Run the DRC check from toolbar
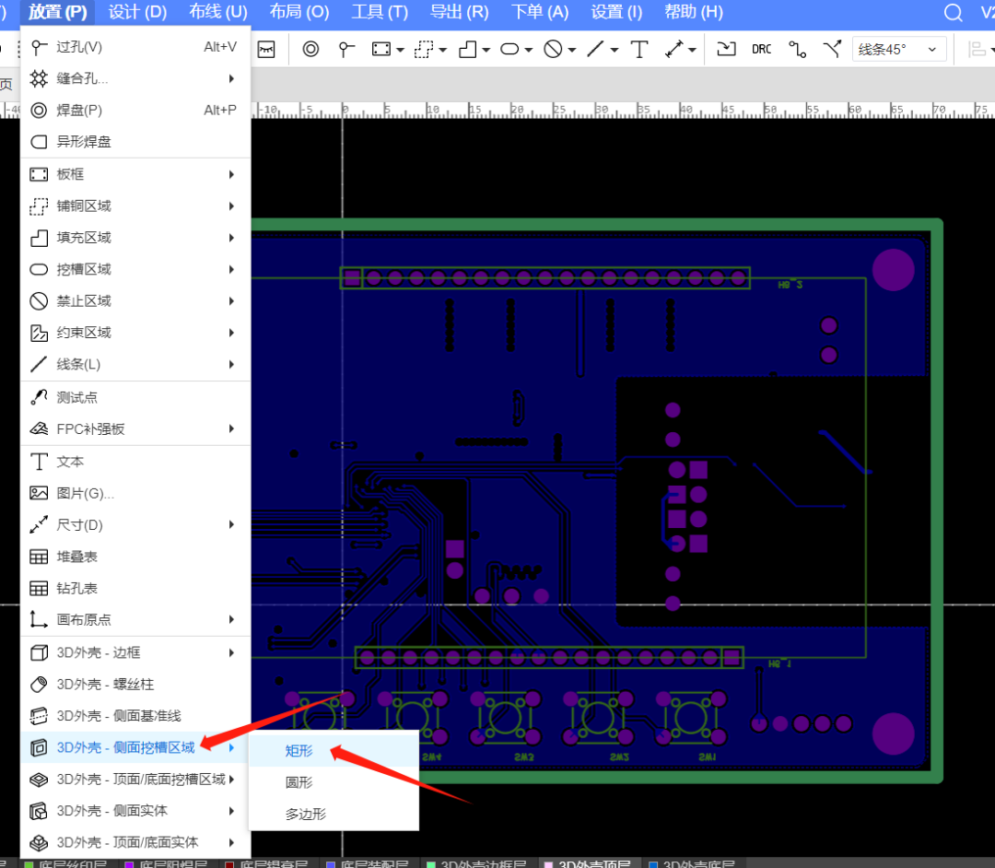Viewport: 995px width, 868px height. [762, 49]
